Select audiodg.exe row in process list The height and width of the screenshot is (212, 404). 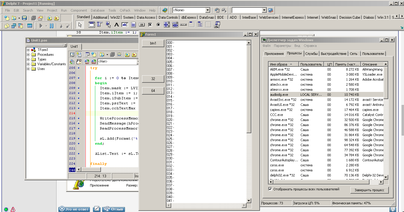[279, 95]
